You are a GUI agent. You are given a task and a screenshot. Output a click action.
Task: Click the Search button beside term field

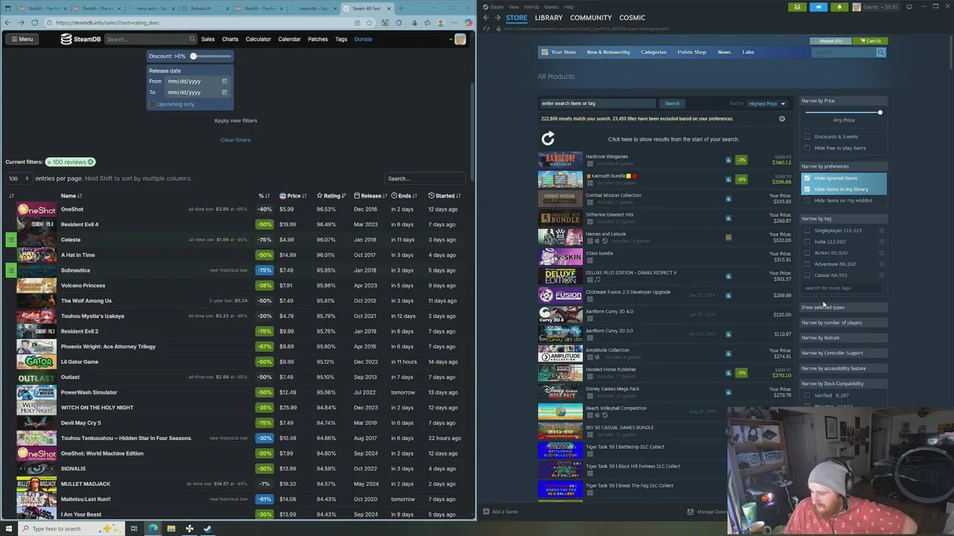pos(672,103)
